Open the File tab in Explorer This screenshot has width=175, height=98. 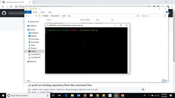[28, 12]
